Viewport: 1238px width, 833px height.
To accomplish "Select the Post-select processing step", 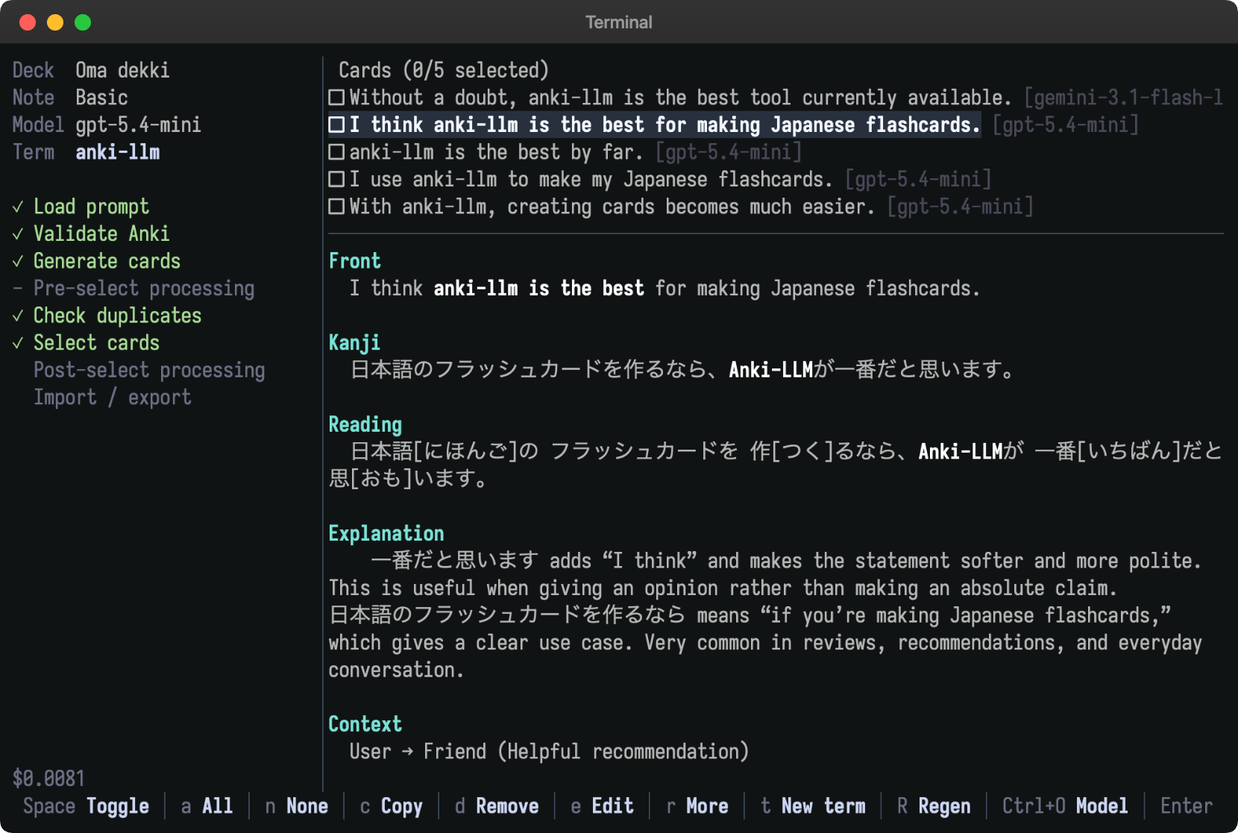I will (x=149, y=371).
